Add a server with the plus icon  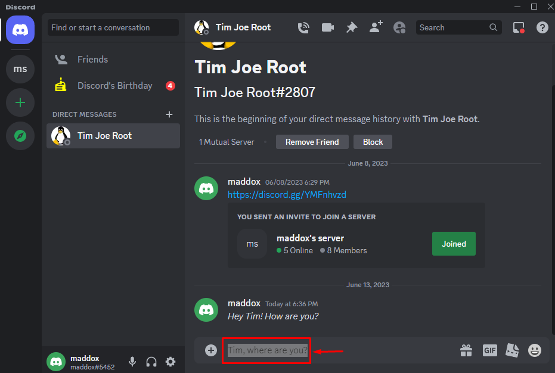click(x=20, y=102)
